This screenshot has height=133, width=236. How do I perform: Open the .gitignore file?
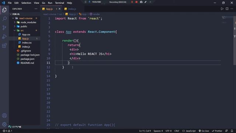pos(25,51)
